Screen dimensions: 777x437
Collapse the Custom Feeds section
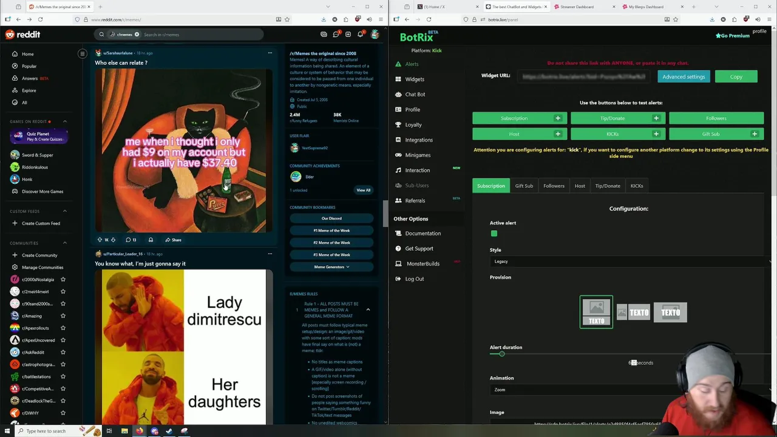[65, 211]
